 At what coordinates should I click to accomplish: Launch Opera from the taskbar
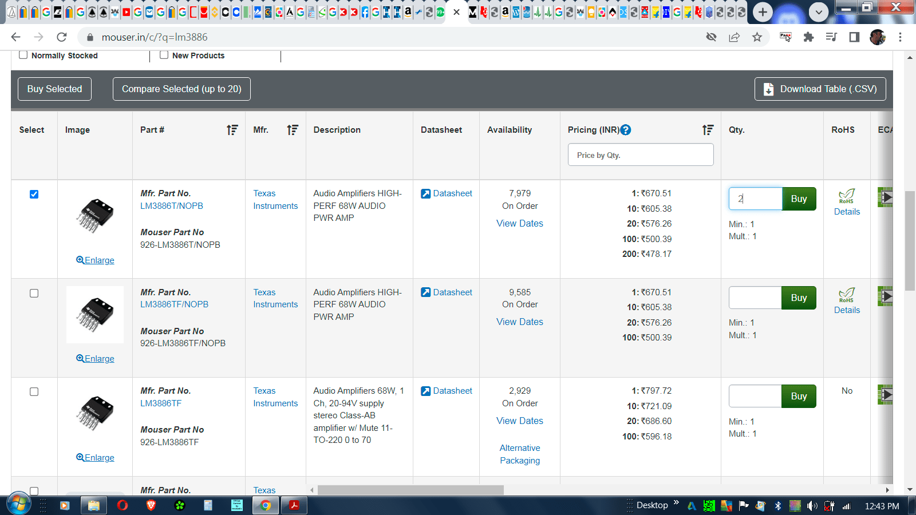(x=122, y=505)
